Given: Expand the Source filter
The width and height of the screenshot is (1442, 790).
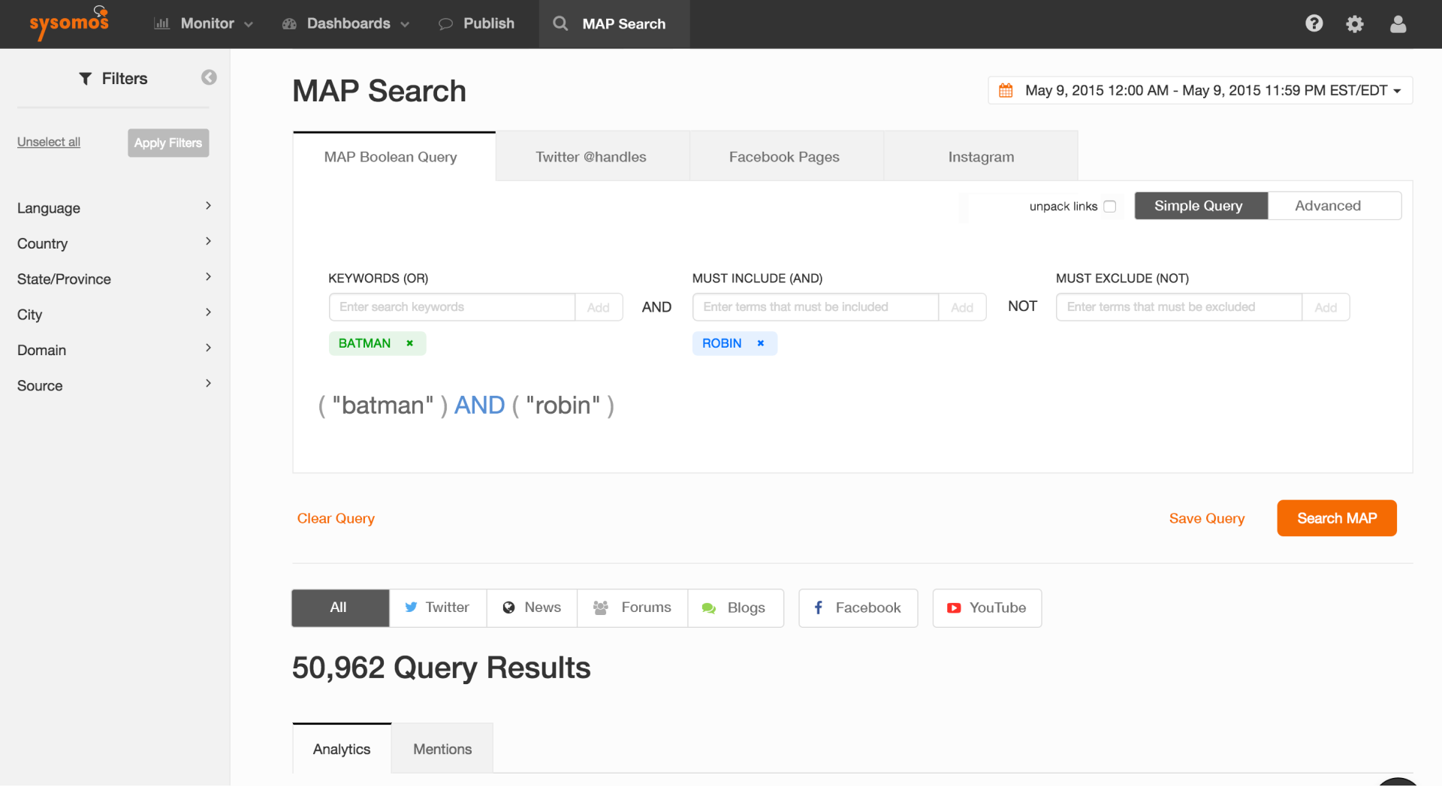Looking at the screenshot, I should click(x=113, y=385).
